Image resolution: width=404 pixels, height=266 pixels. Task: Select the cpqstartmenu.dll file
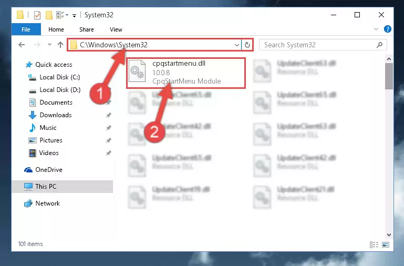pyautogui.click(x=186, y=73)
